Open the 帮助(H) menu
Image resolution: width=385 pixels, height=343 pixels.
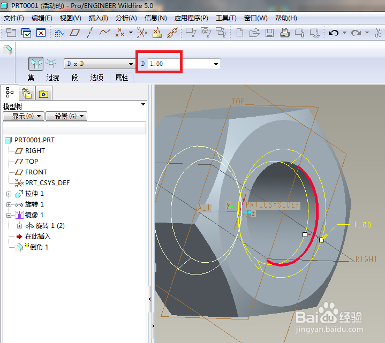(286, 18)
